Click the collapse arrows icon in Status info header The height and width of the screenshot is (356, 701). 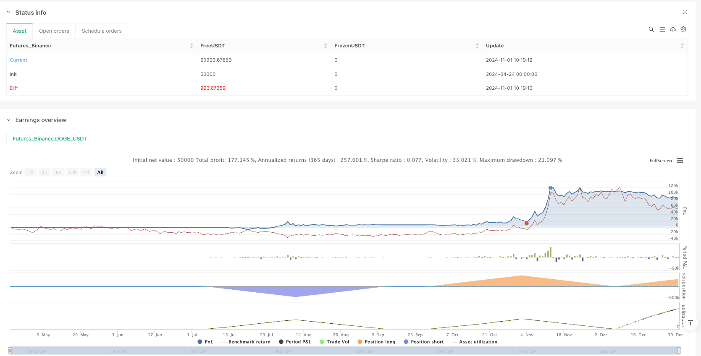pyautogui.click(x=685, y=12)
